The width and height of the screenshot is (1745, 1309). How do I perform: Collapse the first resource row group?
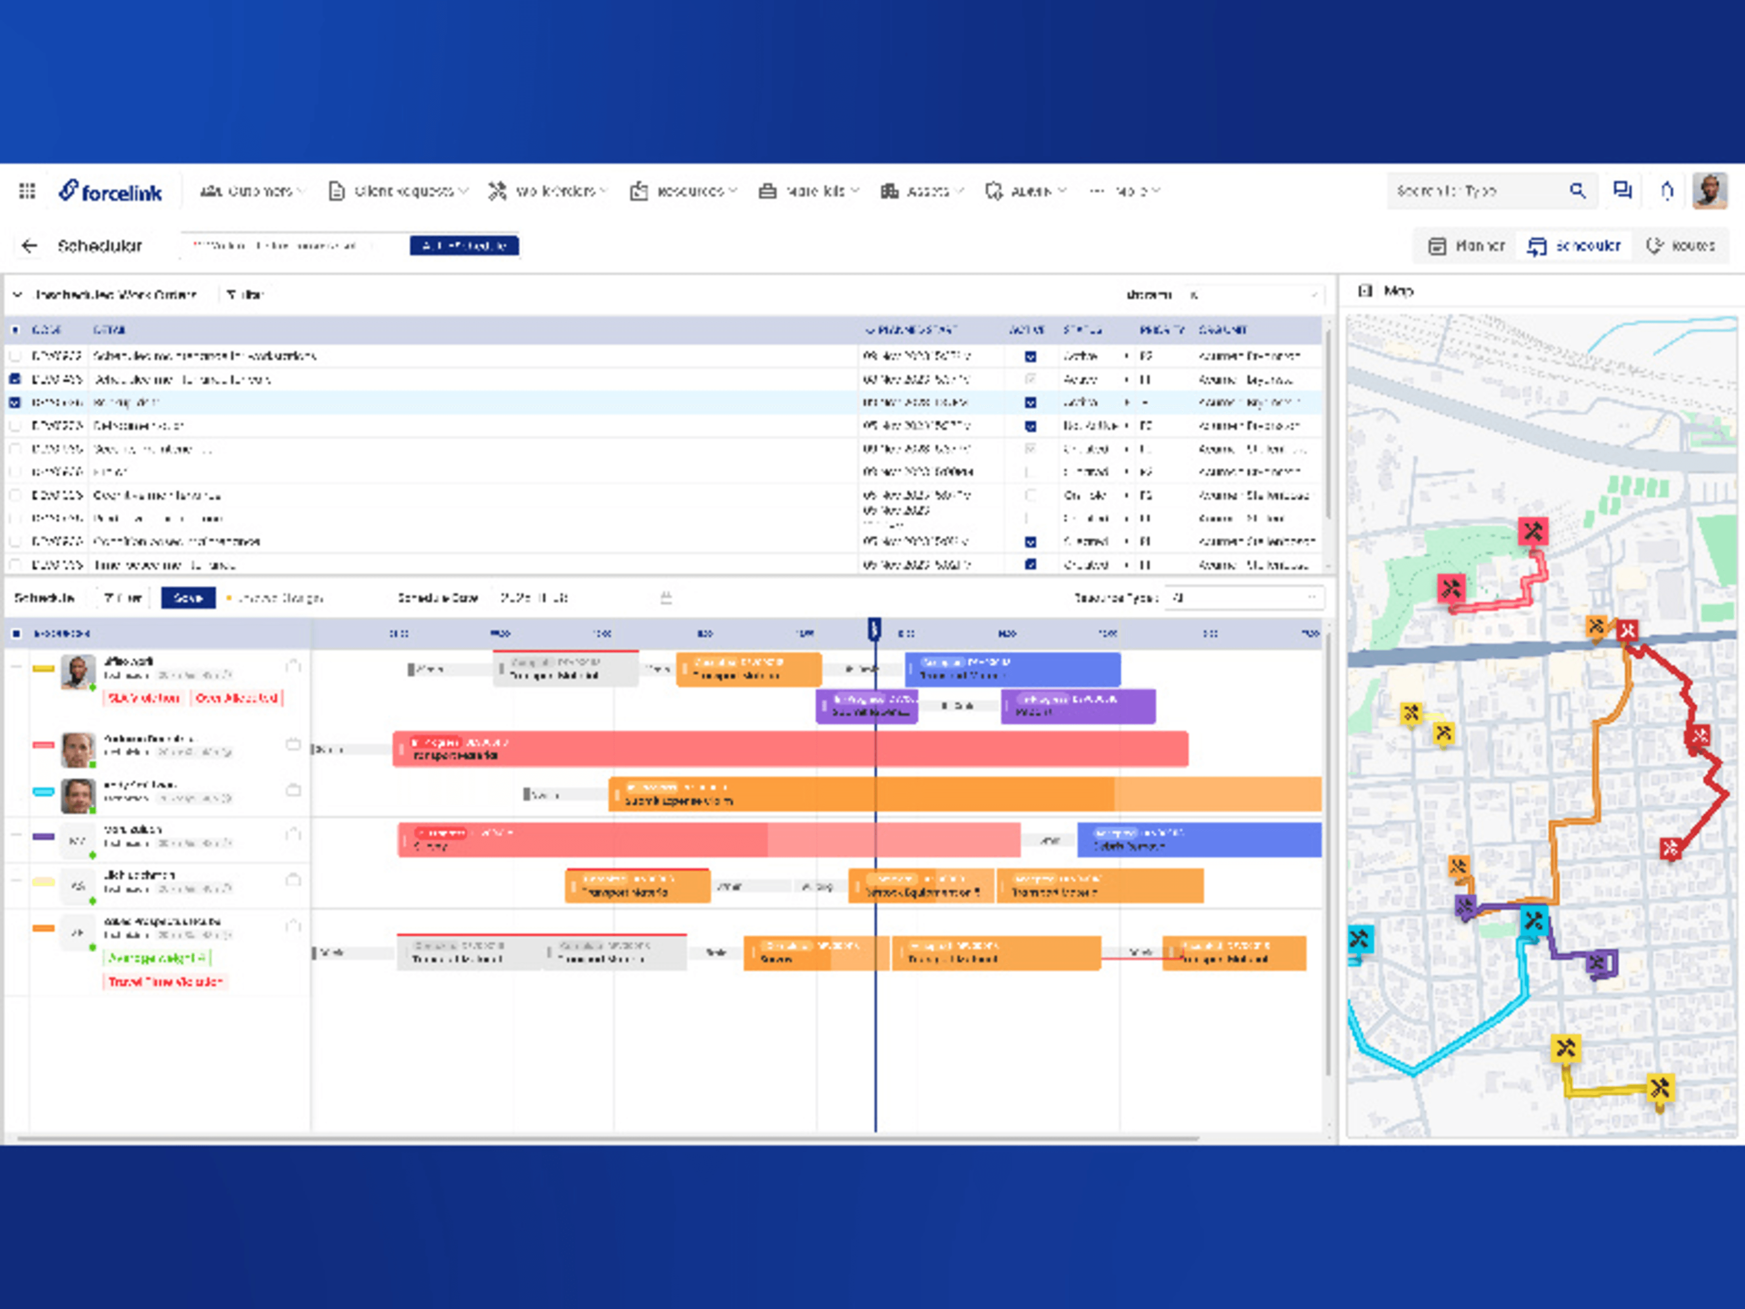16,667
